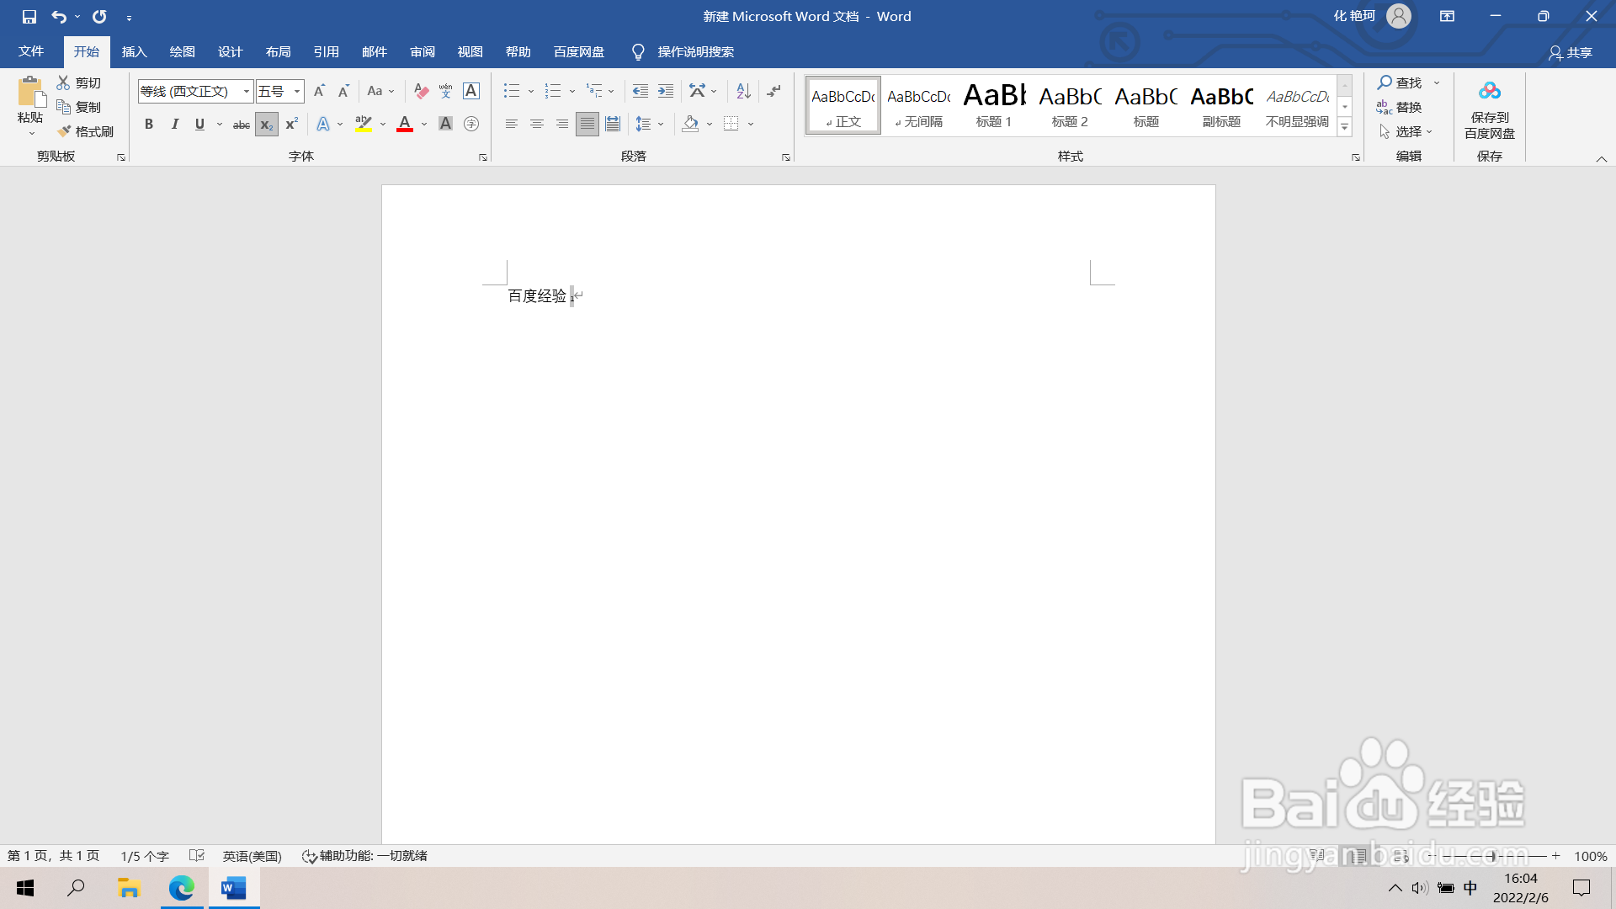Toggle Bold formatting
Screen dimensions: 1616x909
click(x=149, y=125)
